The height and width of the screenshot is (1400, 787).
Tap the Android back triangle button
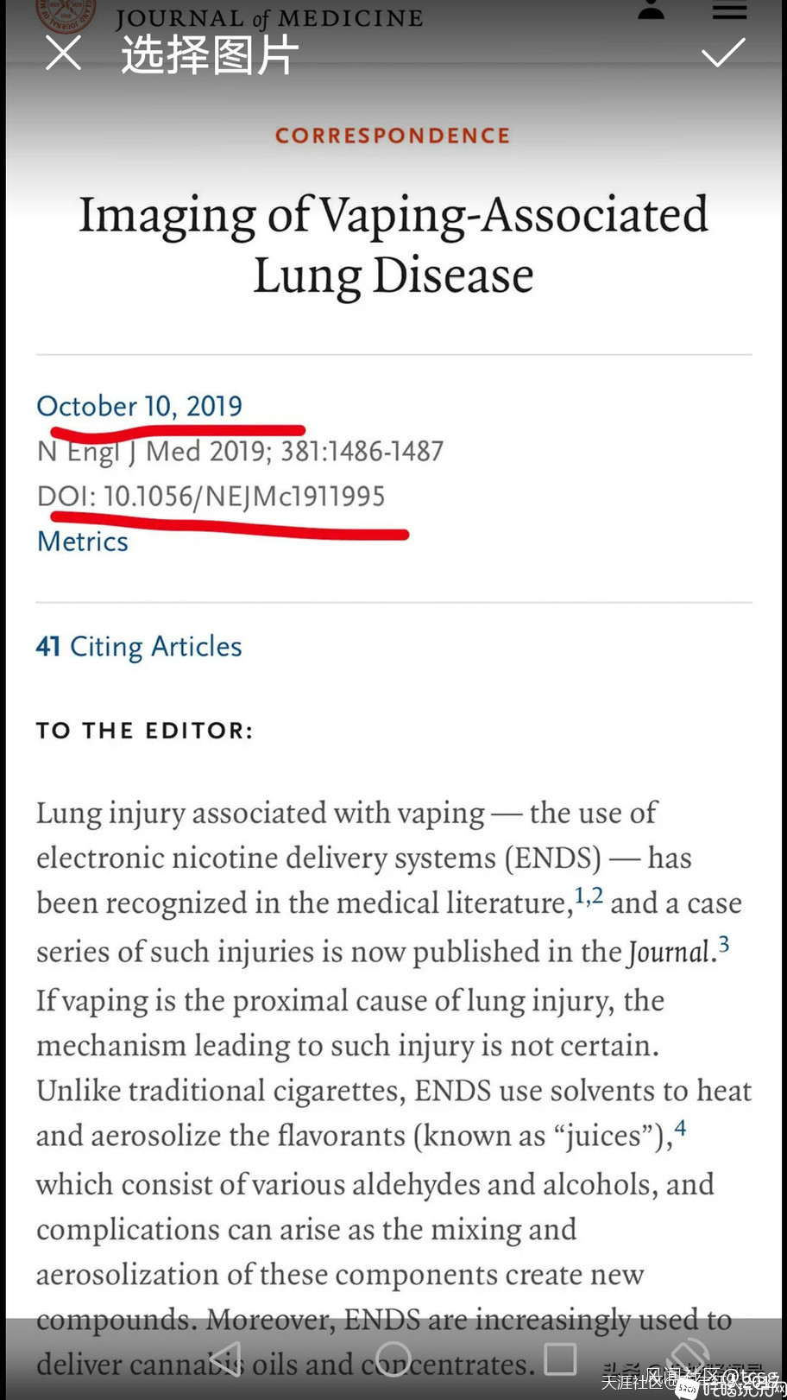(226, 1359)
